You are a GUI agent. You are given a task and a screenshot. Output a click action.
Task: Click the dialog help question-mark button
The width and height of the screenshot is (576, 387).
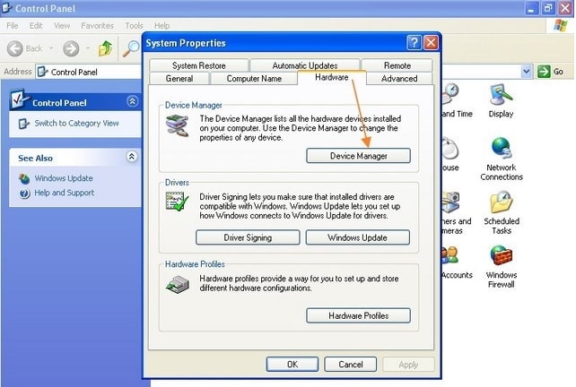(x=414, y=42)
